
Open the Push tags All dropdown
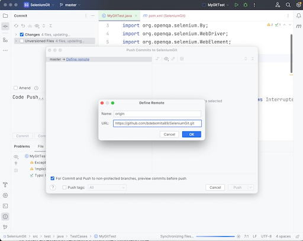107,188
